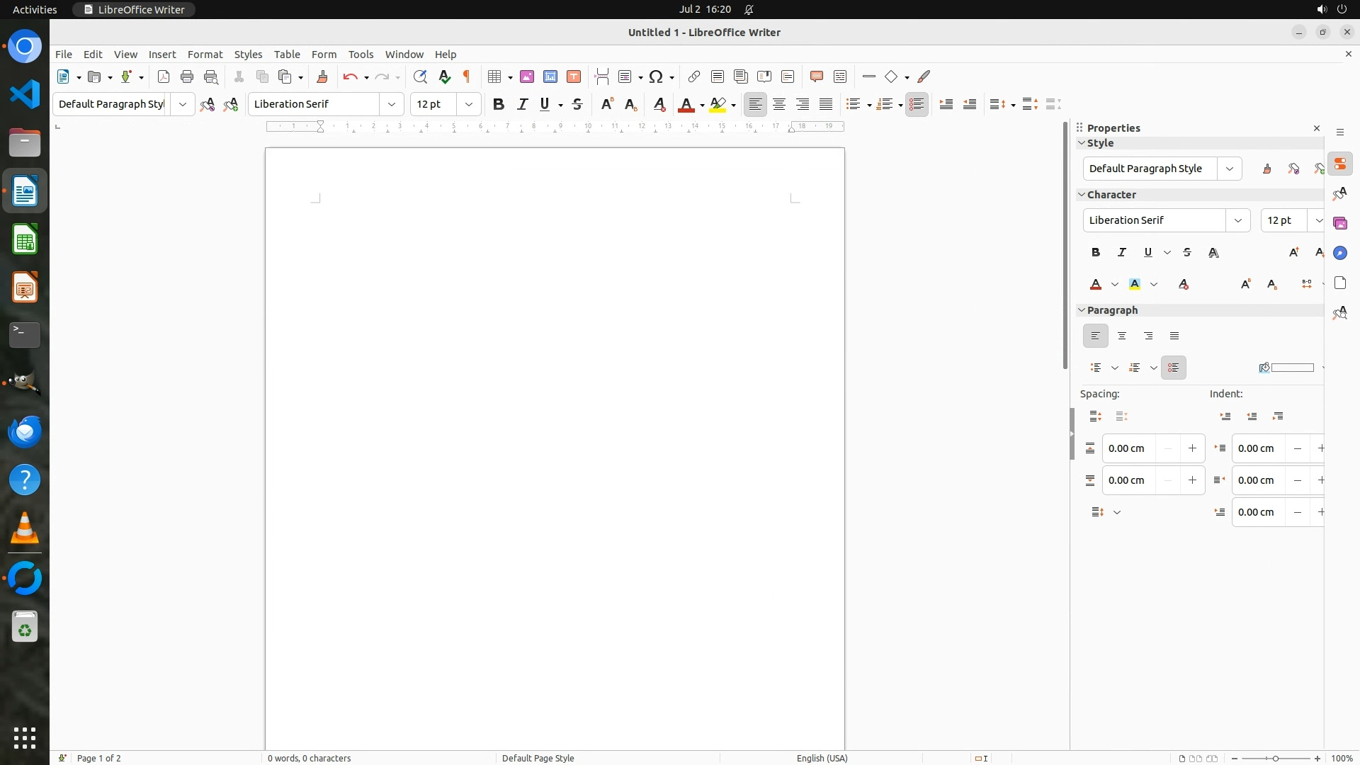Image resolution: width=1360 pixels, height=765 pixels.
Task: Open the Special Character omega icon
Action: 656,76
